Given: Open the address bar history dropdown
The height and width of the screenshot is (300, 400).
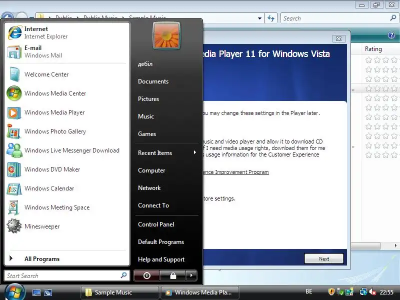Looking at the screenshot, I should [259, 18].
